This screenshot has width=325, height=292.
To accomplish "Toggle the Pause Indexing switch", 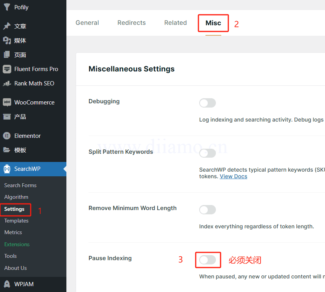I will (x=207, y=260).
